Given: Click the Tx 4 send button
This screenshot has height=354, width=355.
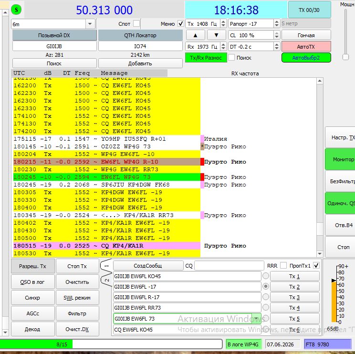Looking at the screenshot, I should click(295, 308).
